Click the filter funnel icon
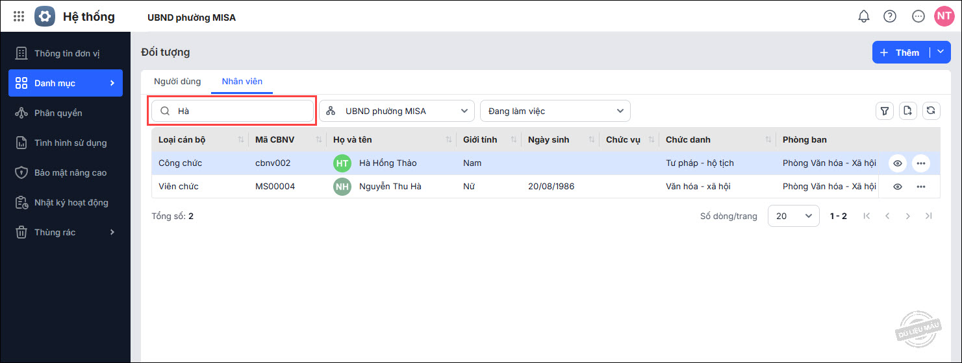The height and width of the screenshot is (363, 962). 884,111
